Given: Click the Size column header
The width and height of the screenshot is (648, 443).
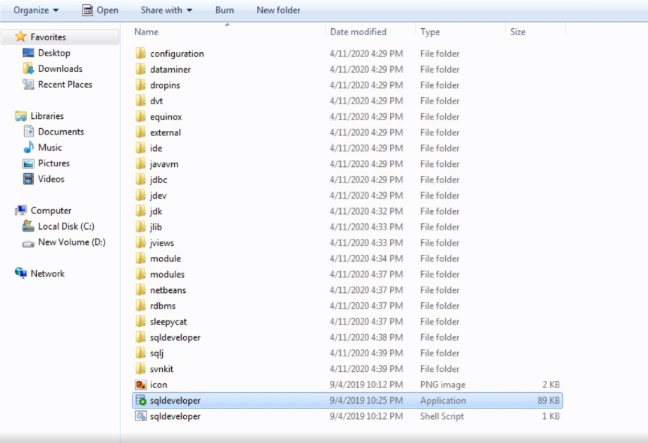Looking at the screenshot, I should pos(518,32).
